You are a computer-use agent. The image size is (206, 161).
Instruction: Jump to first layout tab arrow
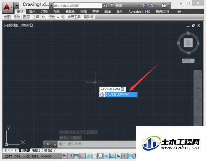[x=5, y=150]
